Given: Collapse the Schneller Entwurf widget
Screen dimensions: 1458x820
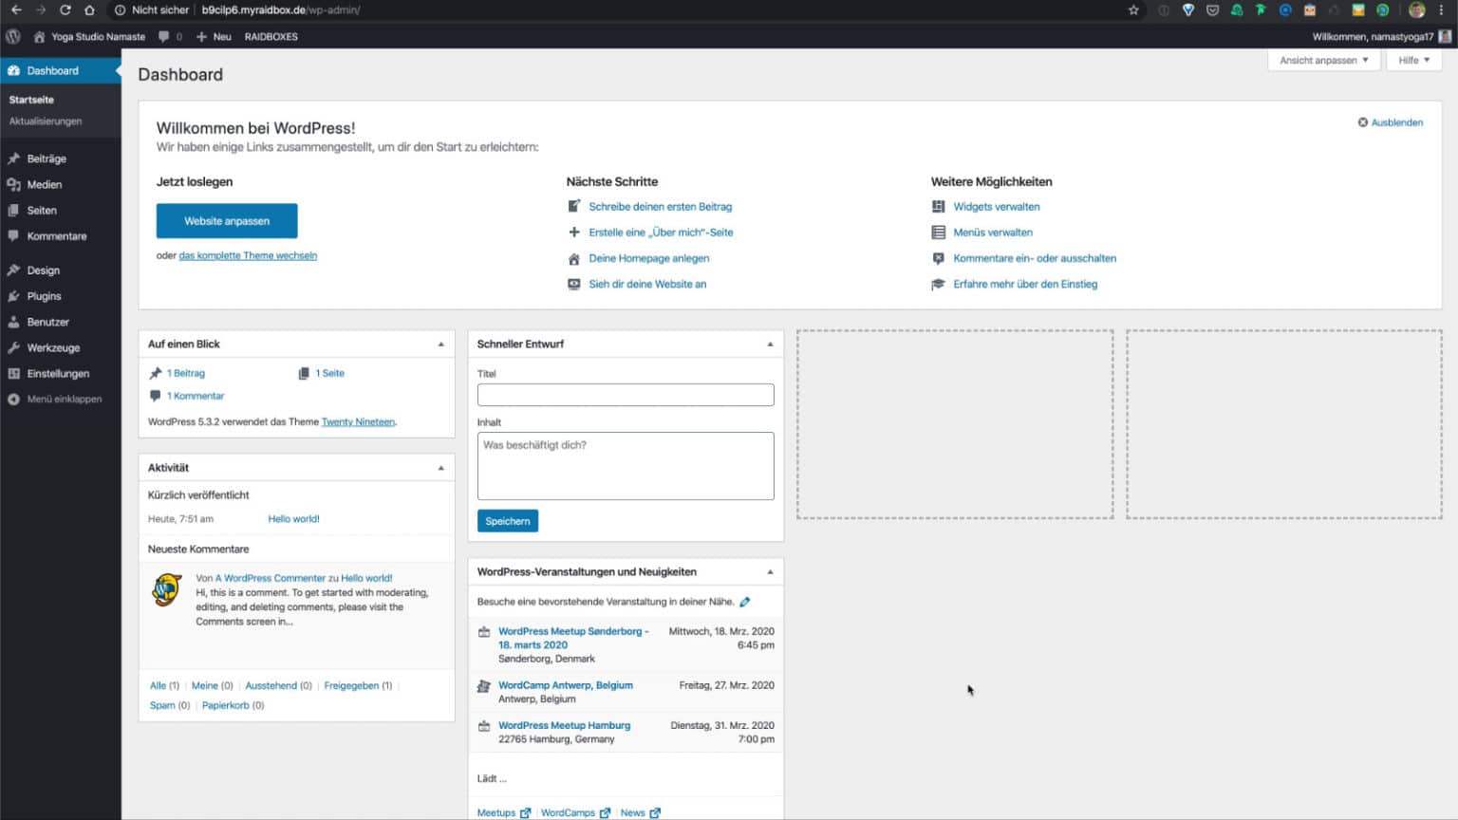Looking at the screenshot, I should (770, 344).
